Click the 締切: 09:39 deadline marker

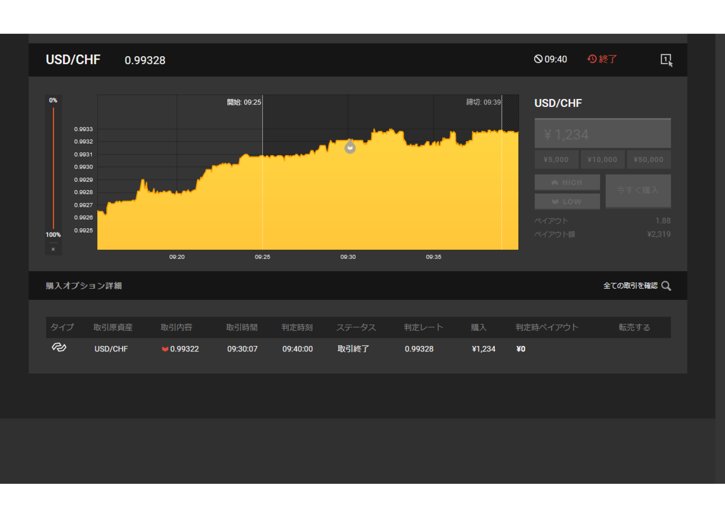483,103
